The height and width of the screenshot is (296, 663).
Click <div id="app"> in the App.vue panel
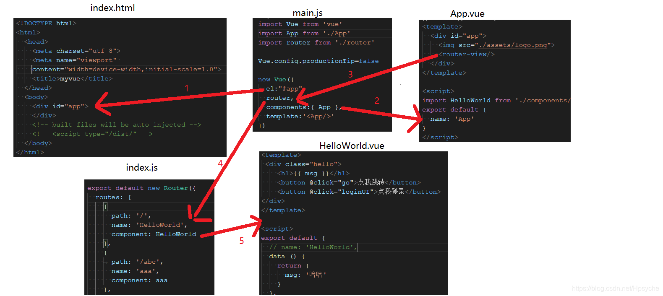(458, 36)
